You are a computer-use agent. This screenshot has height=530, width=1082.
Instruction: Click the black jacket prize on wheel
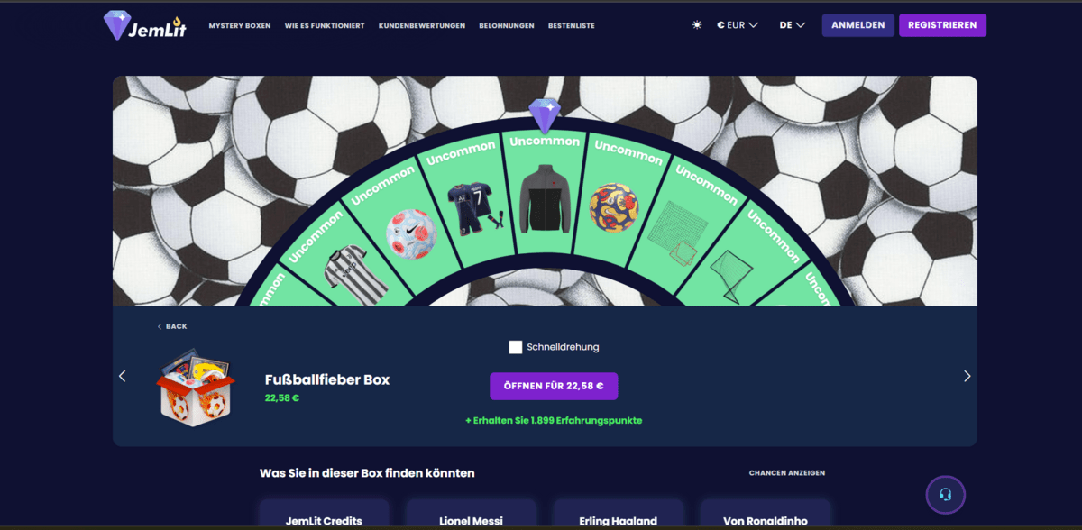click(545, 198)
